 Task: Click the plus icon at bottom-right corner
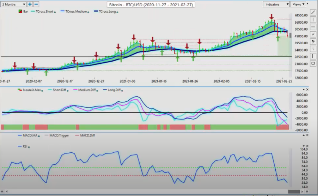tap(307, 191)
